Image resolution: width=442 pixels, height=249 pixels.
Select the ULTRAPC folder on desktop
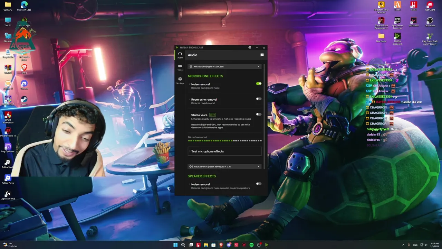tap(8, 6)
